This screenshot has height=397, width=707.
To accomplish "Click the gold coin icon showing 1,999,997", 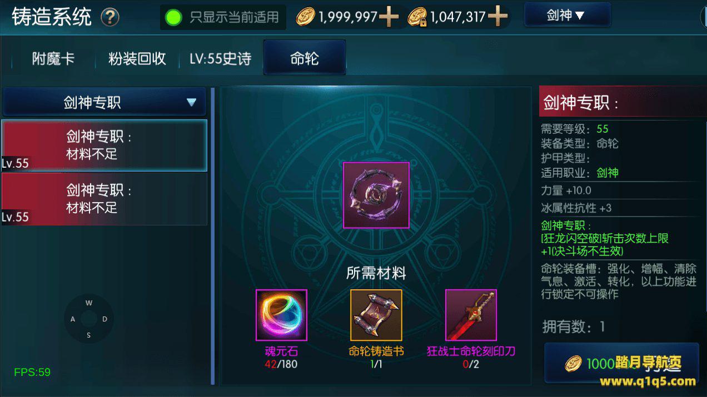I will pyautogui.click(x=305, y=18).
